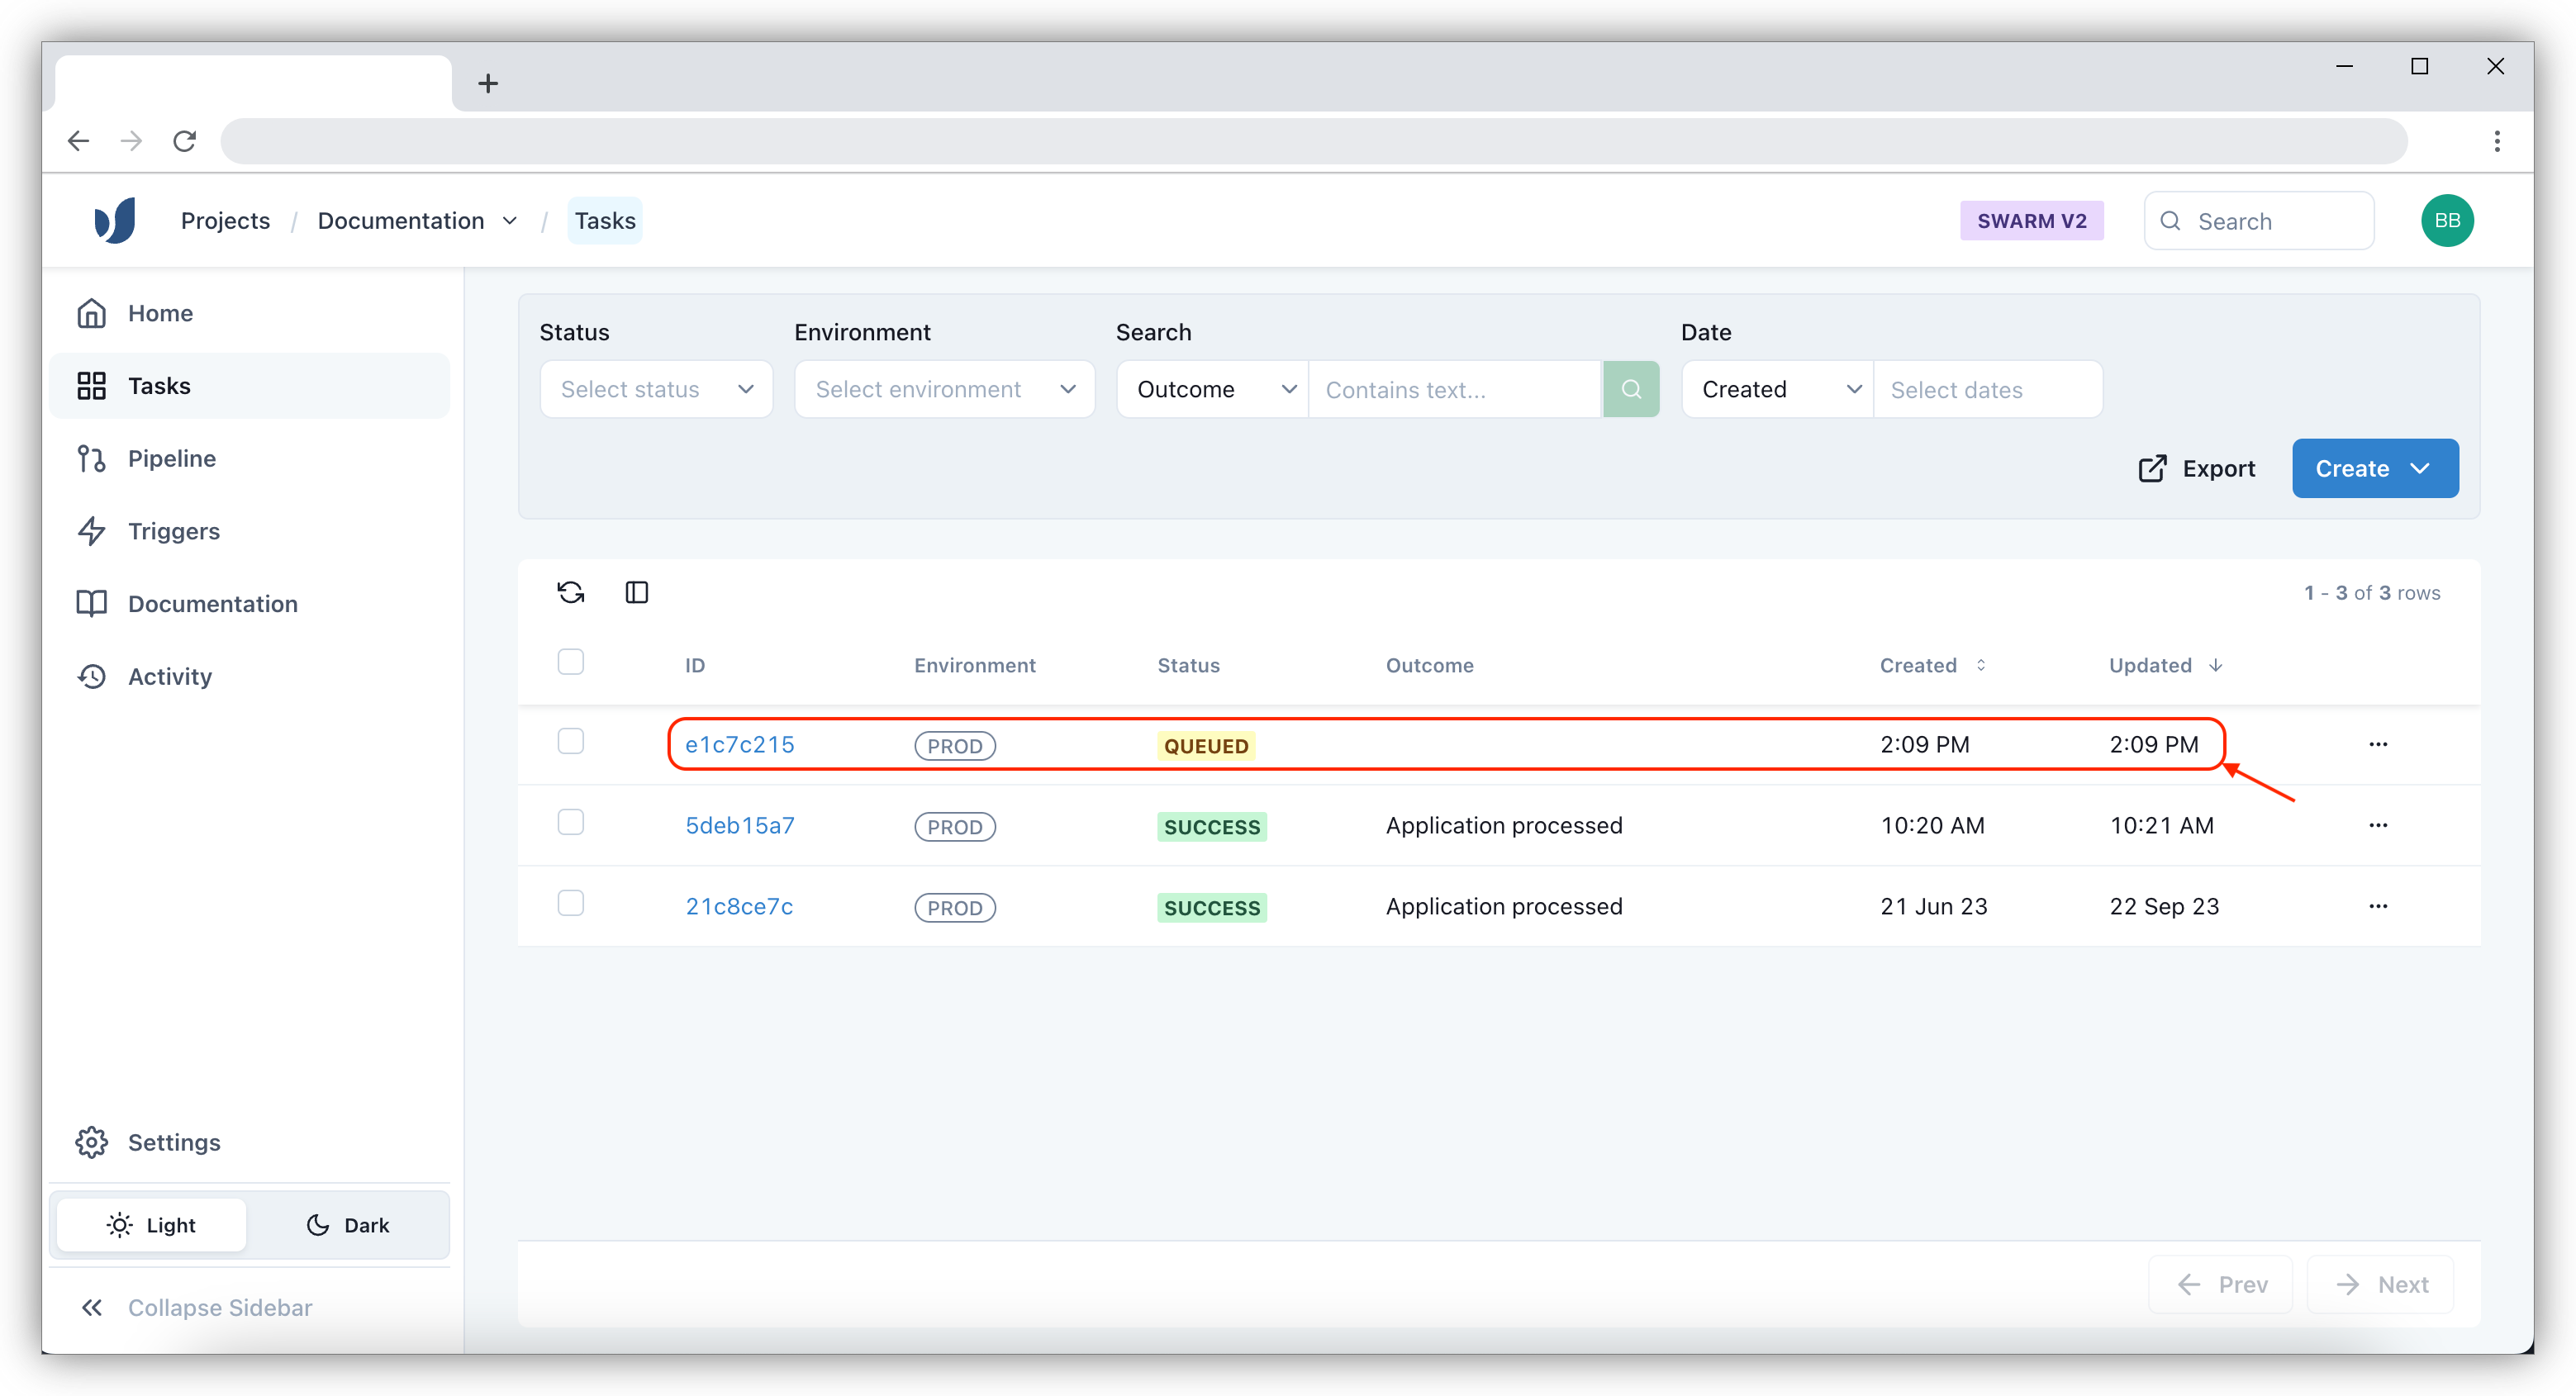Click the BB user avatar
2576x1396 pixels.
click(2447, 221)
